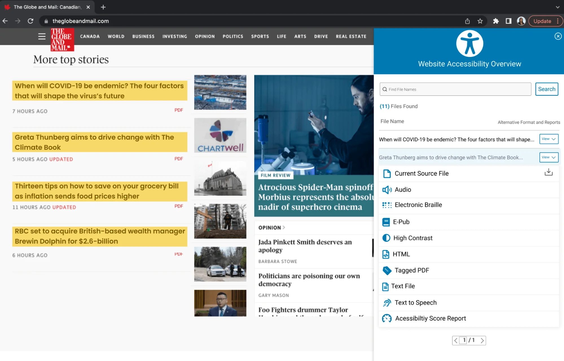Click the magnifier icon in file search
564x361 pixels.
(385, 89)
